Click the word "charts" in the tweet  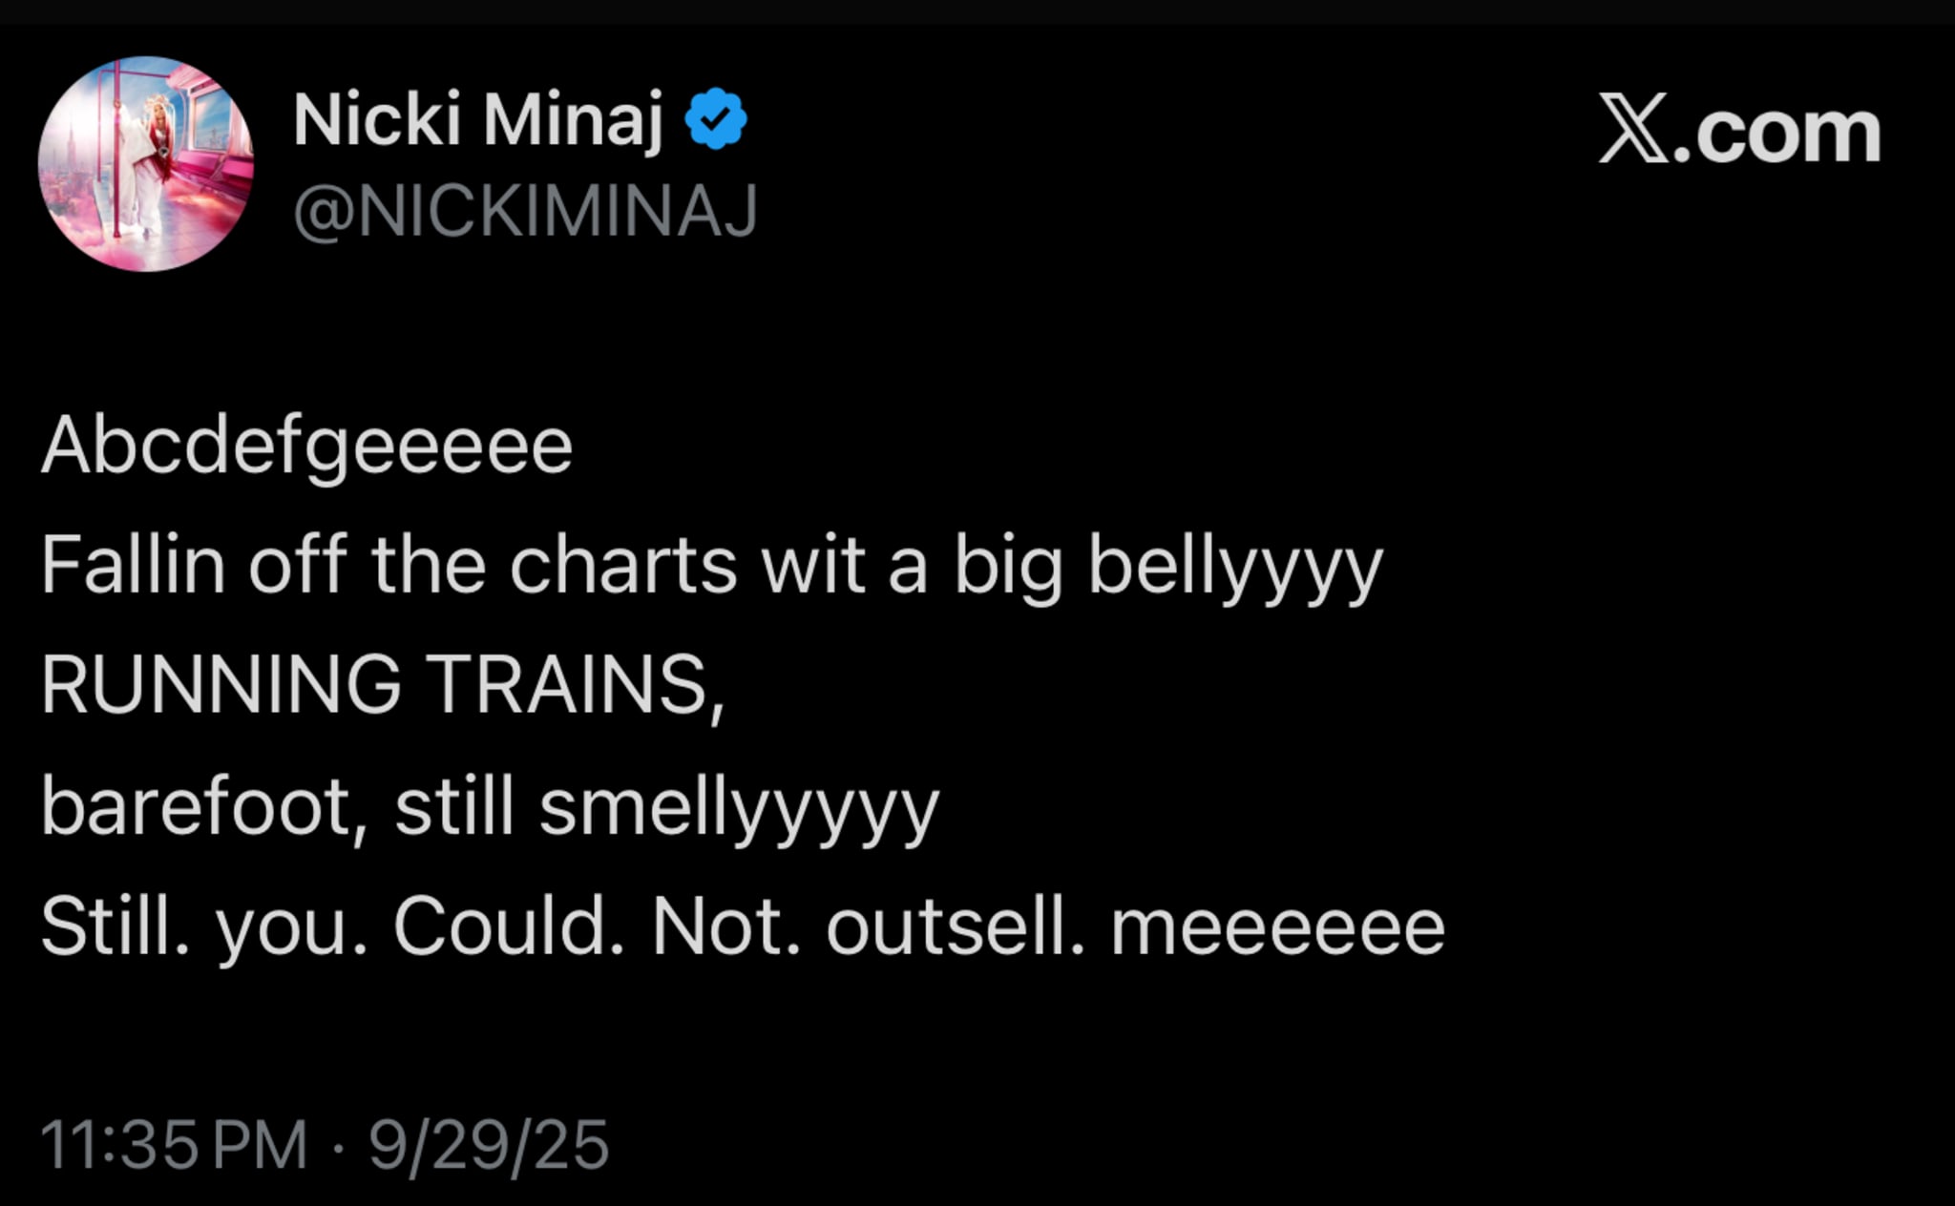point(623,565)
